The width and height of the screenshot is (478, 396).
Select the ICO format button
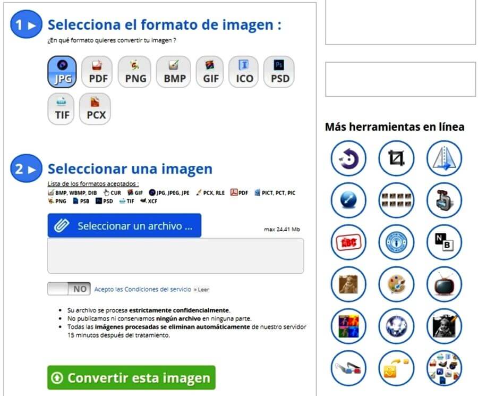coord(244,72)
